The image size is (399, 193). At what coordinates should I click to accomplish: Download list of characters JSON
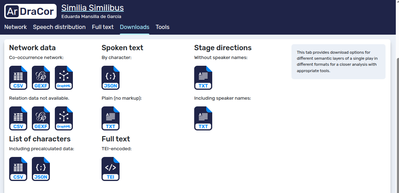tap(41, 169)
